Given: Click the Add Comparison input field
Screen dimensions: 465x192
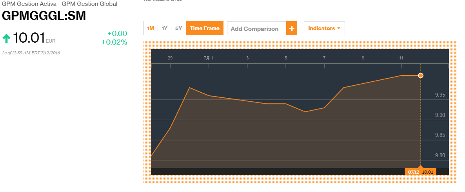Looking at the screenshot, I should tap(257, 29).
